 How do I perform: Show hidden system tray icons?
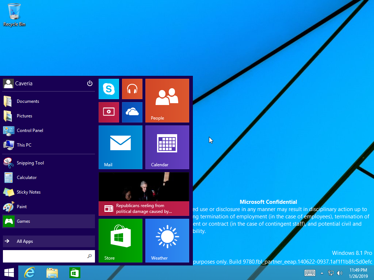(322, 273)
